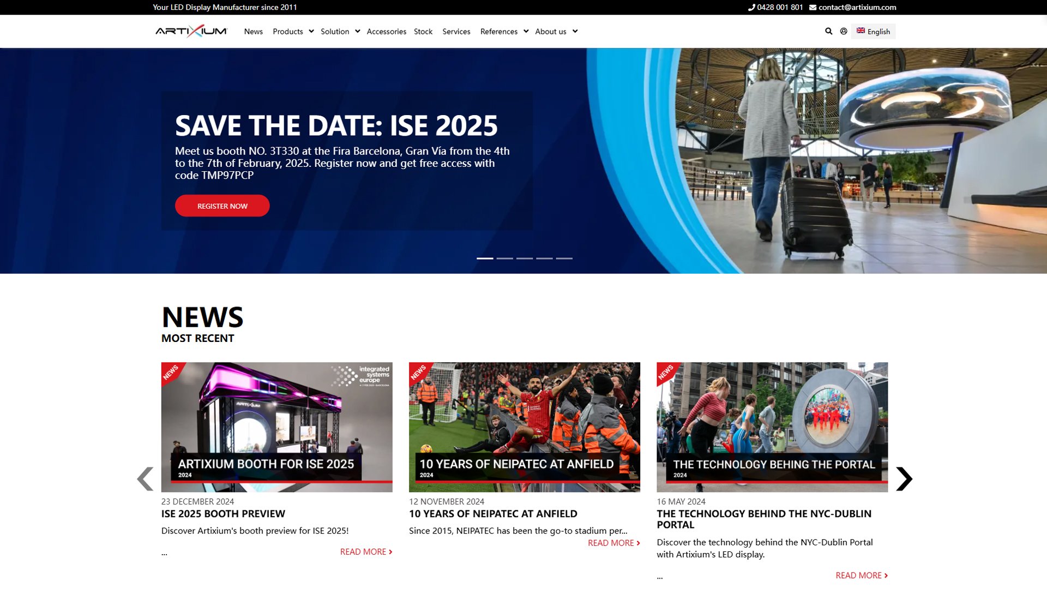Select the second hero slider indicator
This screenshot has height=589, width=1047.
coord(504,258)
